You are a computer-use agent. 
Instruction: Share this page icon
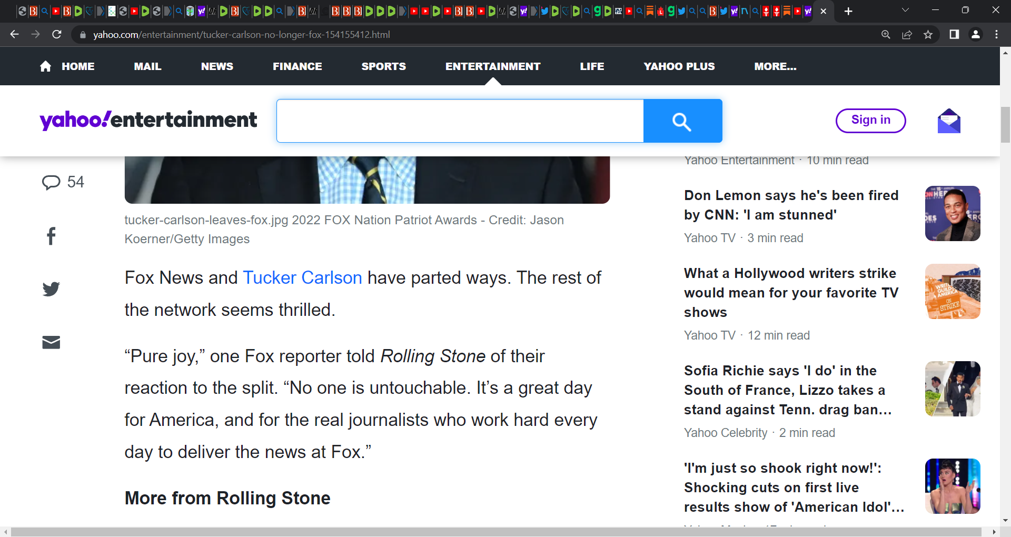(x=907, y=34)
